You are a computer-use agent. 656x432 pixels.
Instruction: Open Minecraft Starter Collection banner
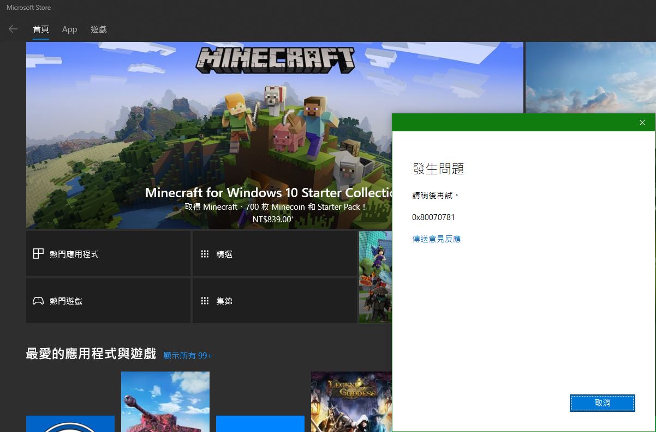(x=275, y=135)
